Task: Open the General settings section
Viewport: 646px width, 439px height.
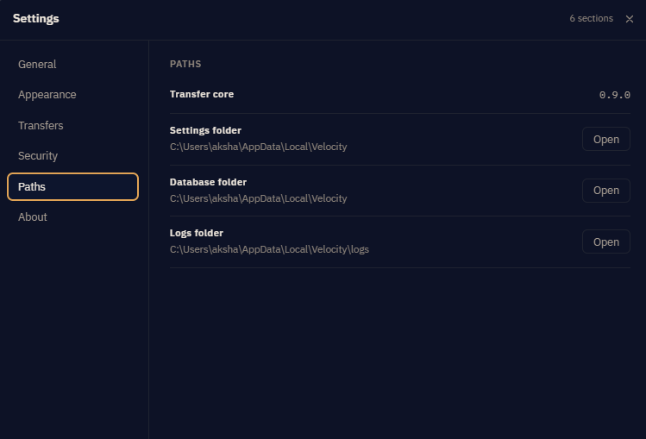Action: click(x=73, y=64)
